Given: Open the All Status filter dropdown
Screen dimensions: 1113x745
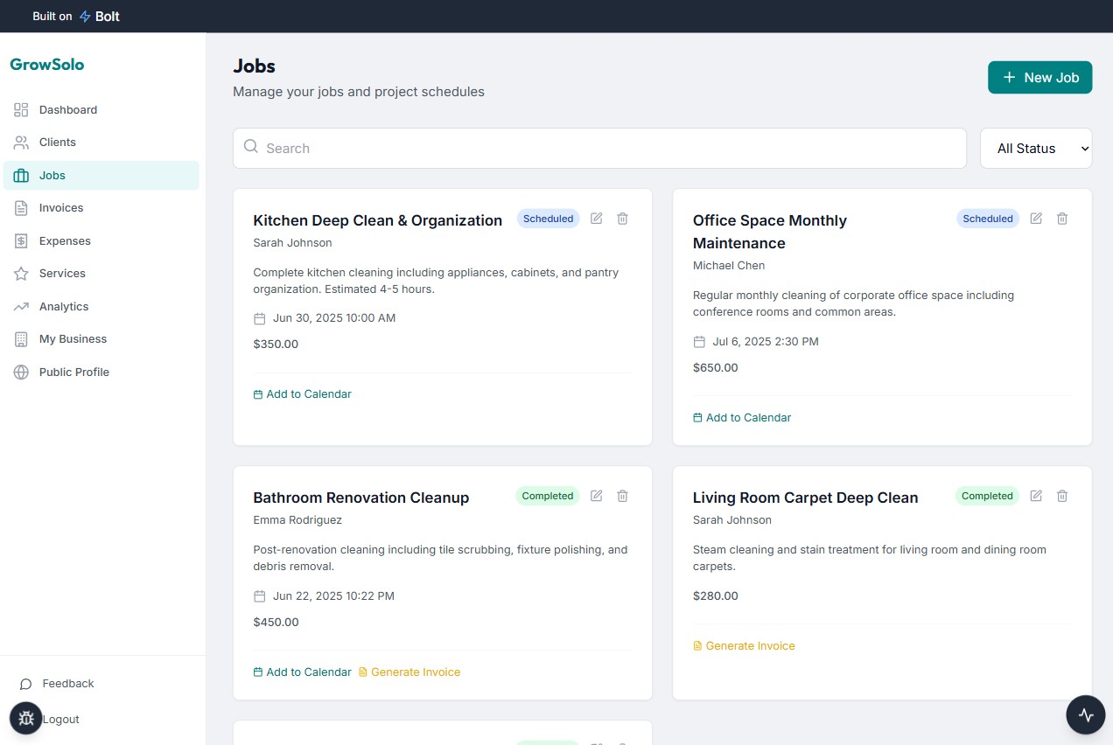Looking at the screenshot, I should (1036, 149).
